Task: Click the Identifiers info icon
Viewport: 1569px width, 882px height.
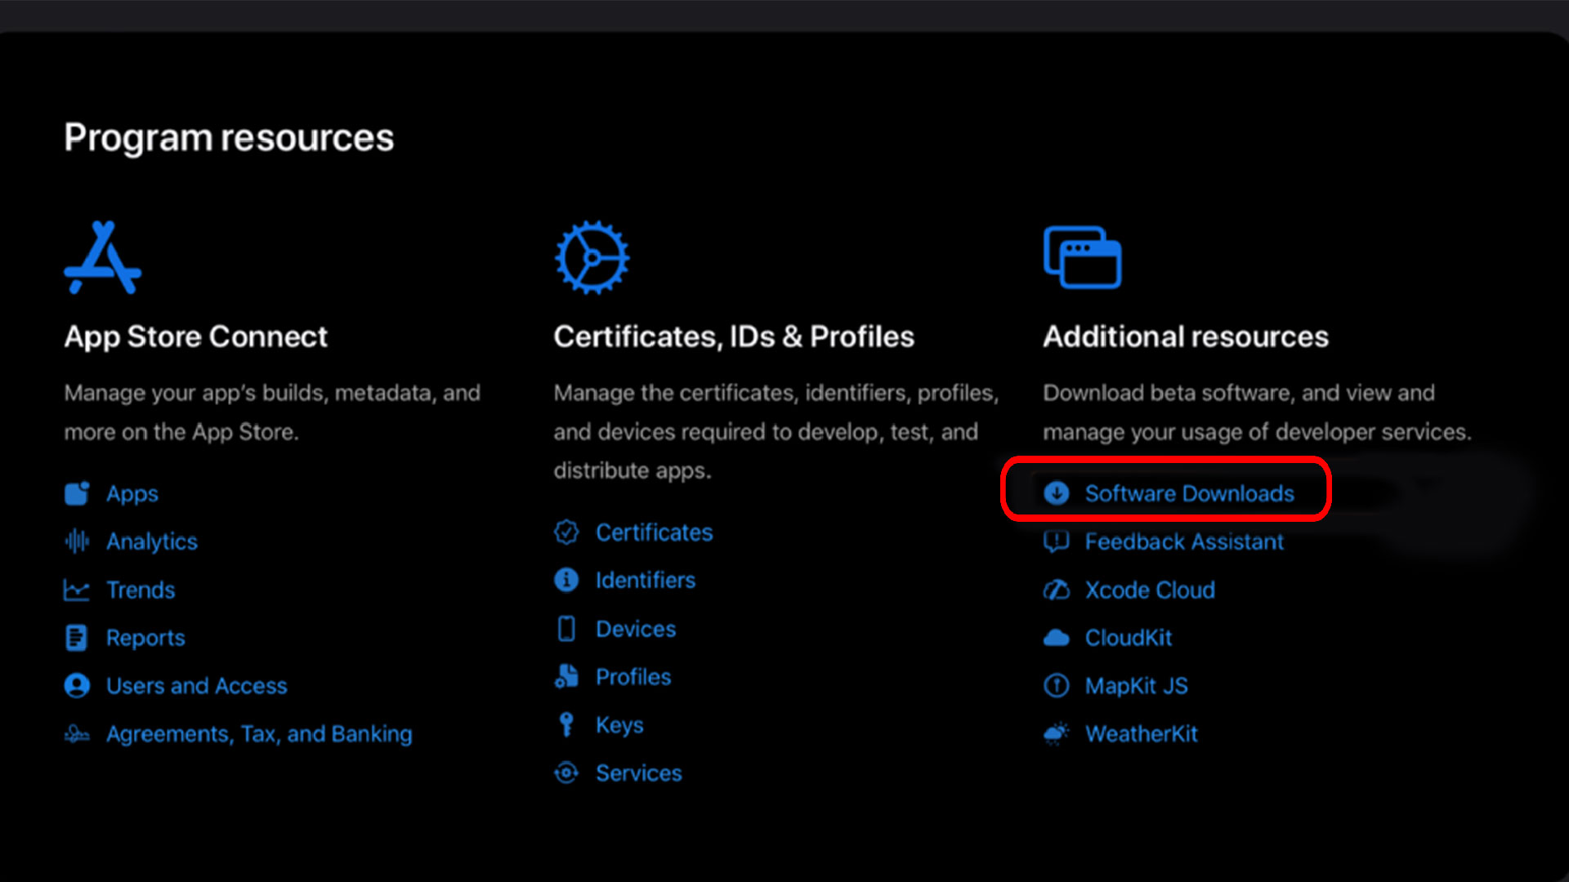Action: click(566, 580)
